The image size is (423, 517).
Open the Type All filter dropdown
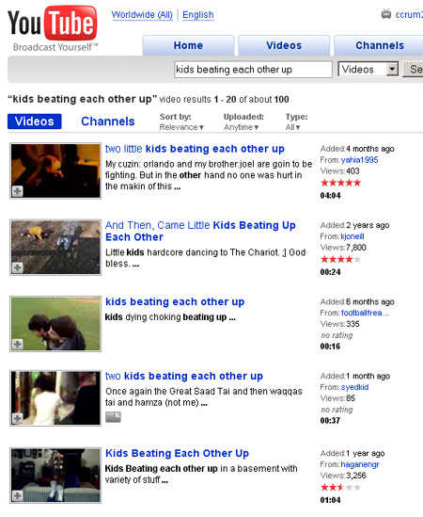(292, 127)
